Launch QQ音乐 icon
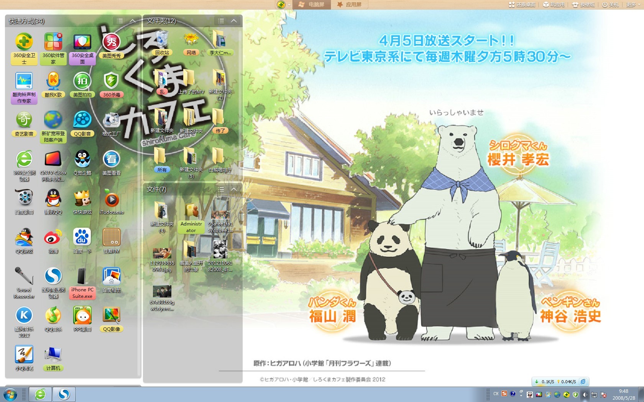 click(53, 319)
